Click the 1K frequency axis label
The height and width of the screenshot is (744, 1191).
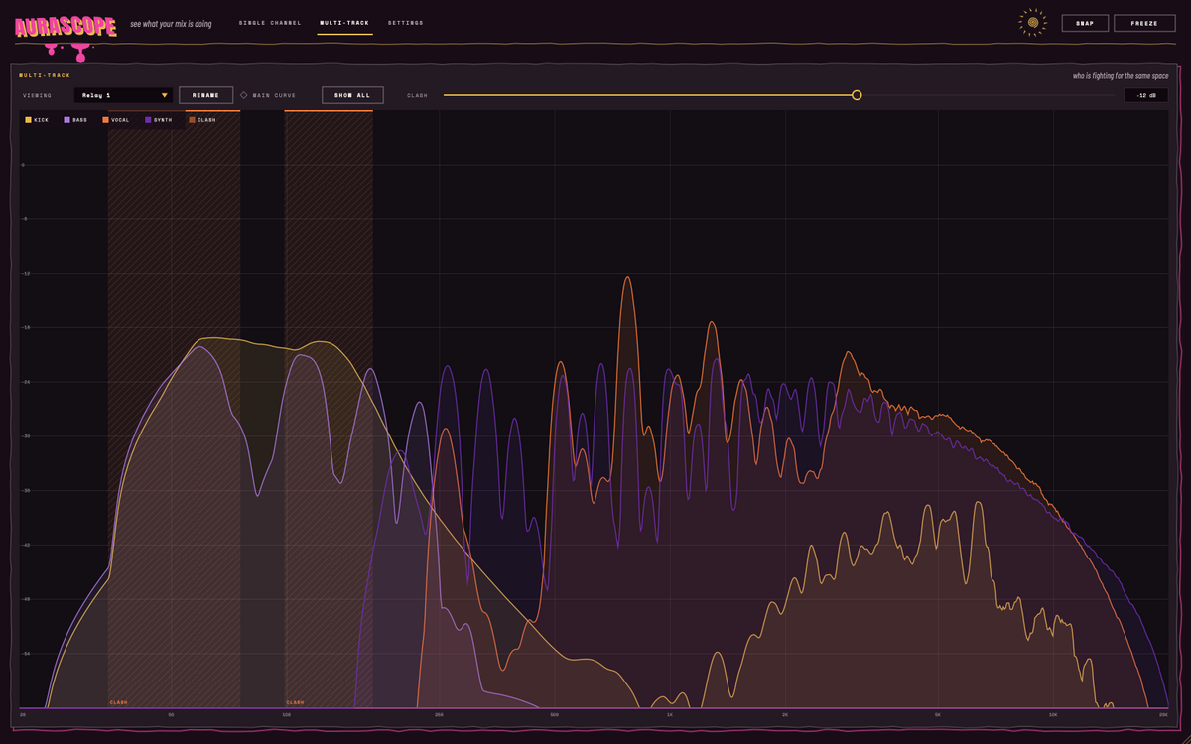tap(670, 714)
